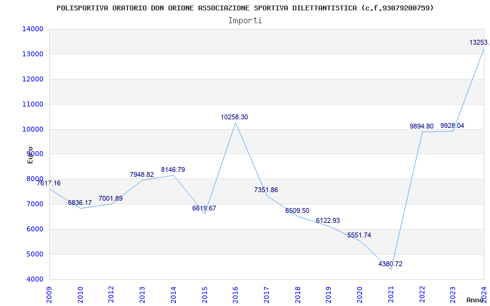Click the 2024 year axis label

click(x=484, y=295)
